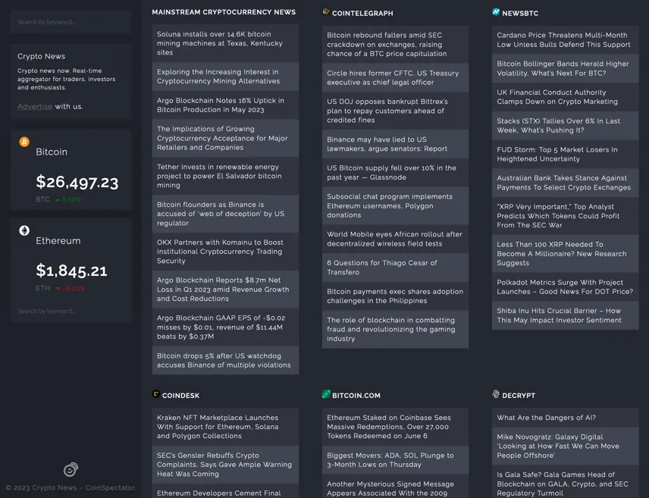Viewport: 649px width, 498px height.
Task: Click the ETH -0.23% change indicator
Action: click(70, 288)
